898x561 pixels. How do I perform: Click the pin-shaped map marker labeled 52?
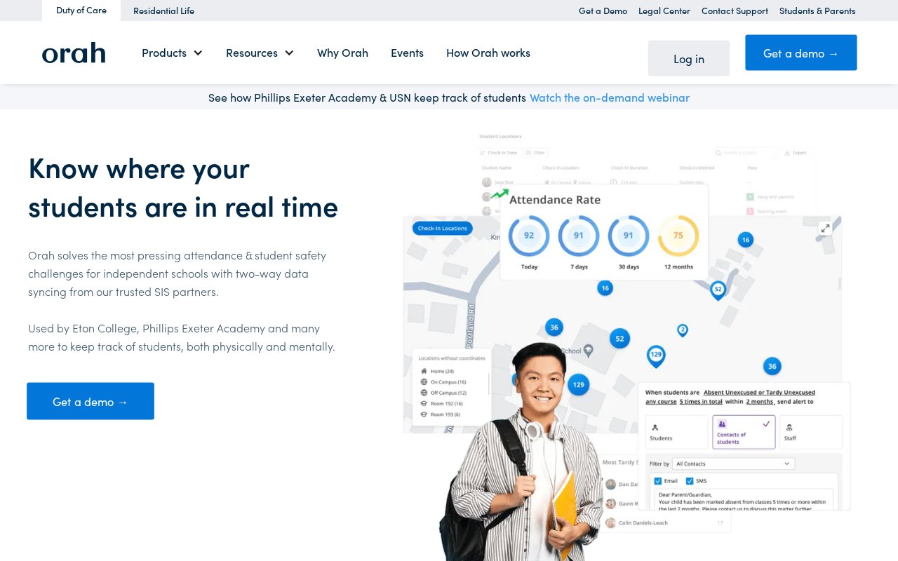pyautogui.click(x=718, y=290)
